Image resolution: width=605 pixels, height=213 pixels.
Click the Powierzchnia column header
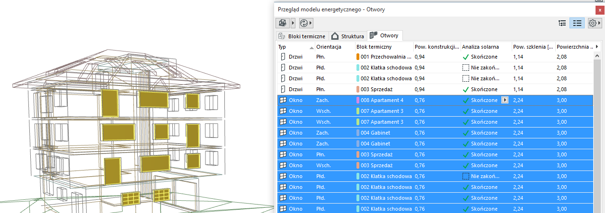(x=575, y=47)
